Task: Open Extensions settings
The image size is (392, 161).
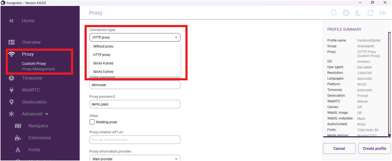Action: [x=40, y=138]
